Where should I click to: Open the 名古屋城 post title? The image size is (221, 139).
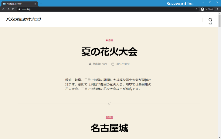[109, 128]
